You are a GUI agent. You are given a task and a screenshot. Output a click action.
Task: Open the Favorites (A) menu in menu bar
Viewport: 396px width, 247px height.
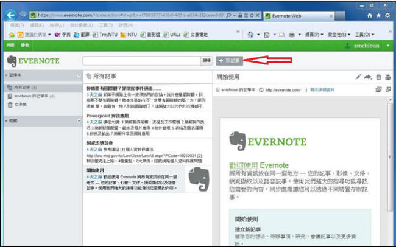click(81, 25)
